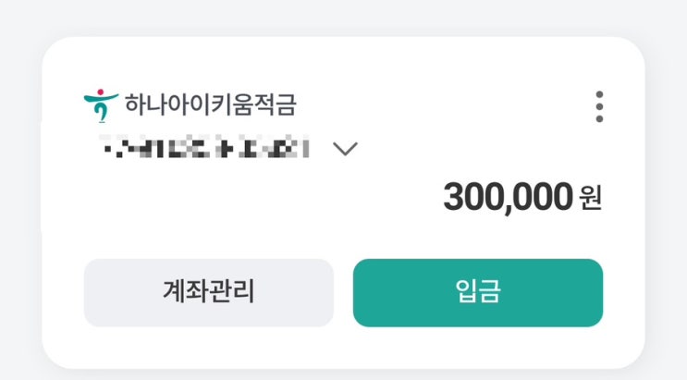Image resolution: width=687 pixels, height=380 pixels.
Task: Toggle the chevron next to the account number
Action: (x=344, y=149)
